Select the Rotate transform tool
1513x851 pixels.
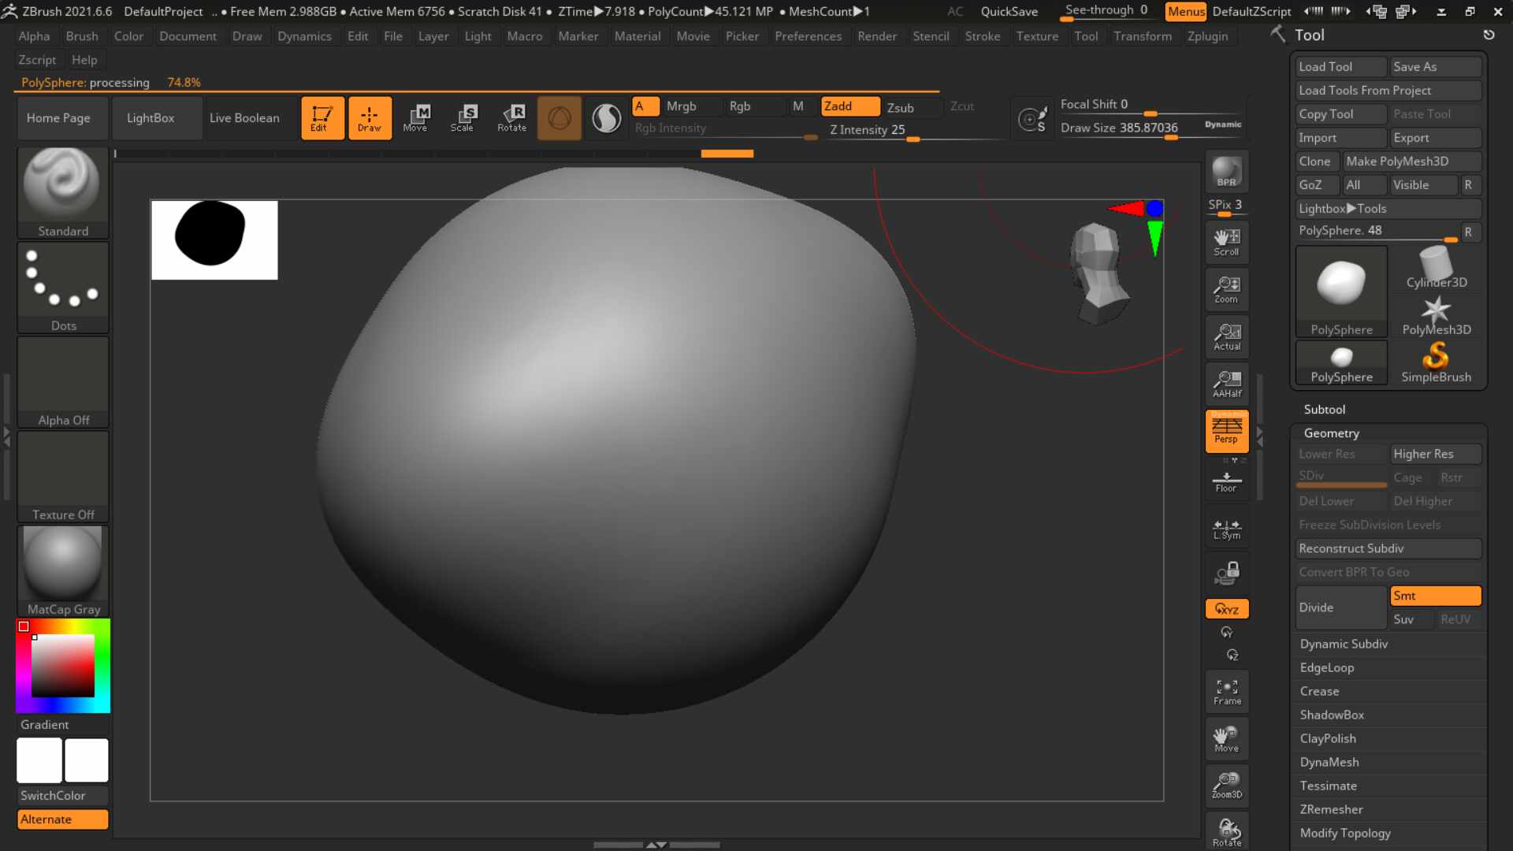tap(511, 118)
